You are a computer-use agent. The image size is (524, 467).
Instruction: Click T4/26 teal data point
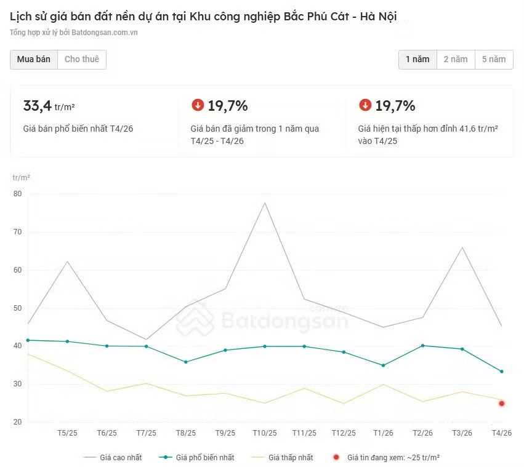click(502, 372)
